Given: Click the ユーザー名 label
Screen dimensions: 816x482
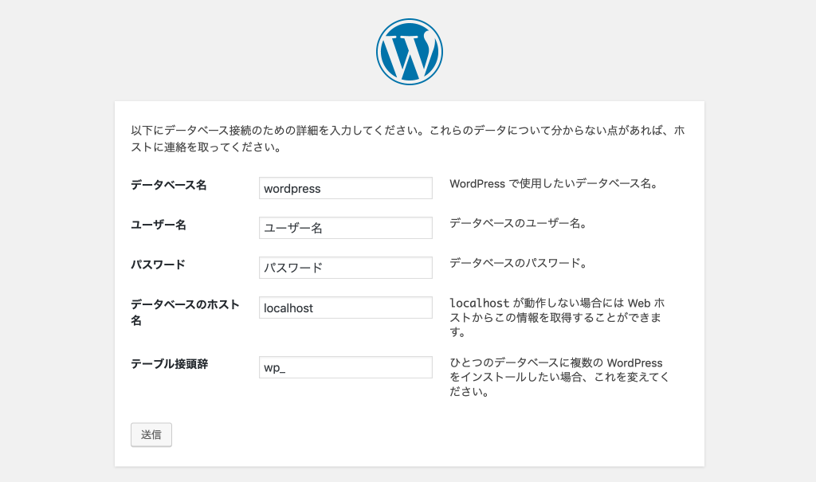Looking at the screenshot, I should point(159,225).
